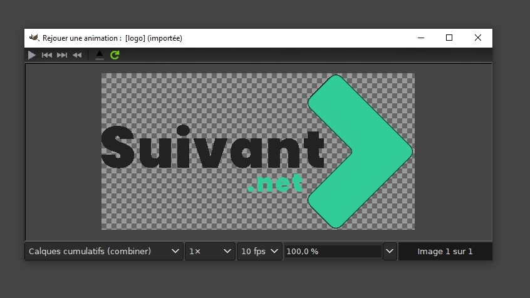Click the 100,0 % zoom input field
530x298 pixels.
333,252
